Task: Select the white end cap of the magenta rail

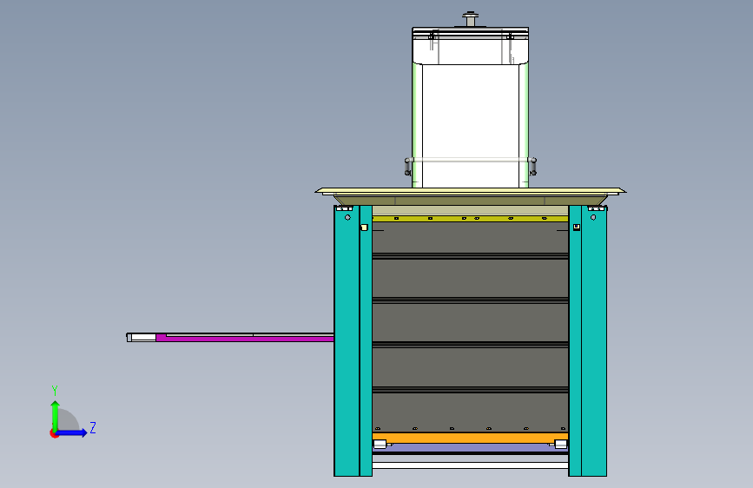Action: point(142,338)
